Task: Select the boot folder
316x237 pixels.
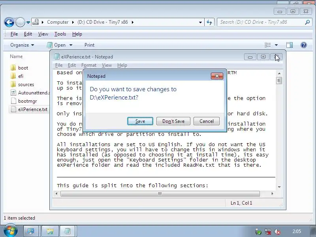Action: [x=19, y=68]
